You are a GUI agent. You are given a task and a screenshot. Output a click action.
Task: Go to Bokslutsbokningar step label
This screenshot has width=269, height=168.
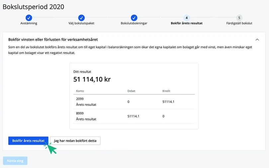(134, 23)
